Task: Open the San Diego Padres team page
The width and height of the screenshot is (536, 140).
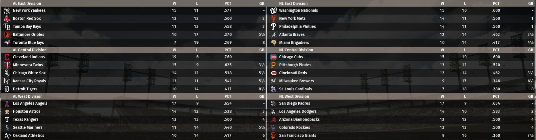Action: 294,103
